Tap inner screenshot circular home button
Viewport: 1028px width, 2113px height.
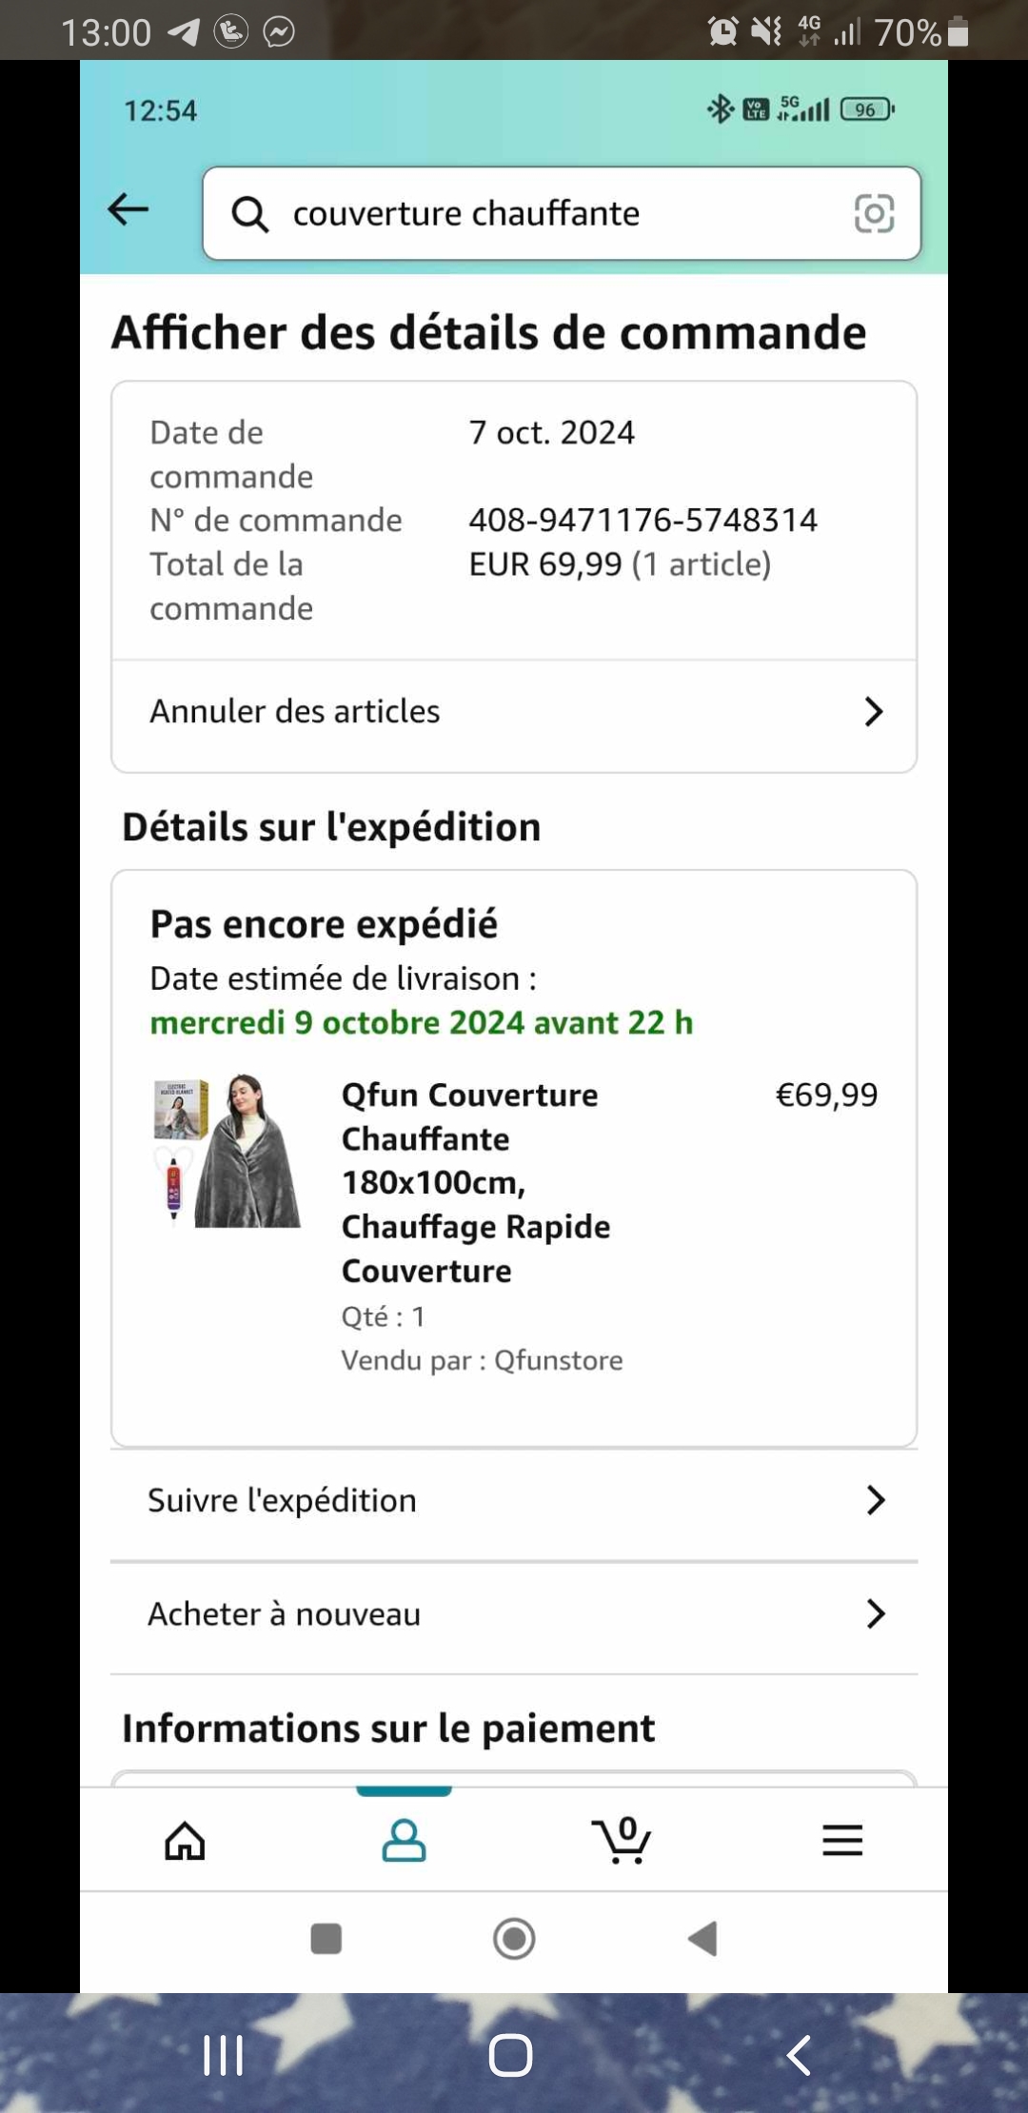coord(514,1939)
